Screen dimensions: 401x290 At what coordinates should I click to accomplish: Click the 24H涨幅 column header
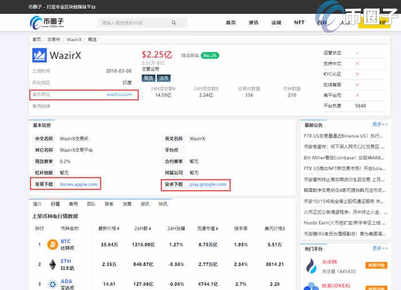click(176, 228)
